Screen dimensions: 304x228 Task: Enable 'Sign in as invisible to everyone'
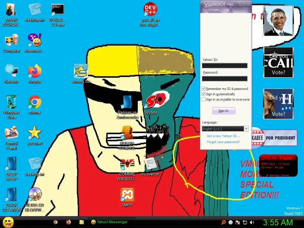pyautogui.click(x=204, y=99)
